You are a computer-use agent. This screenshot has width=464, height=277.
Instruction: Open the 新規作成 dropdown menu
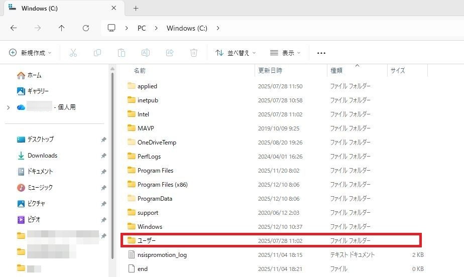(31, 53)
